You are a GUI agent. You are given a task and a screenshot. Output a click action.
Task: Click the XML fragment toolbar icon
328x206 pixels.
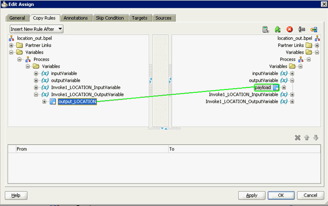point(302,30)
